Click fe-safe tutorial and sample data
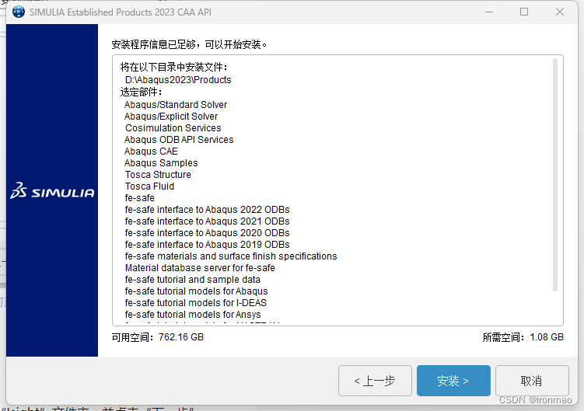 click(x=193, y=280)
